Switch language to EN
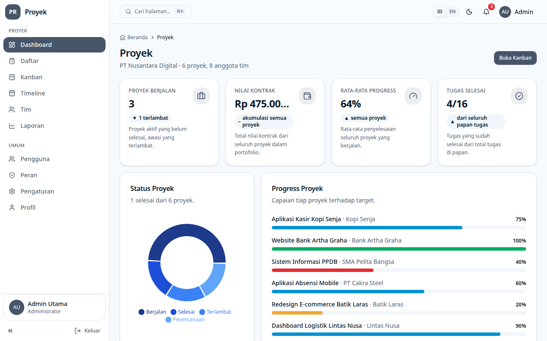The width and height of the screenshot is (547, 341). point(453,12)
